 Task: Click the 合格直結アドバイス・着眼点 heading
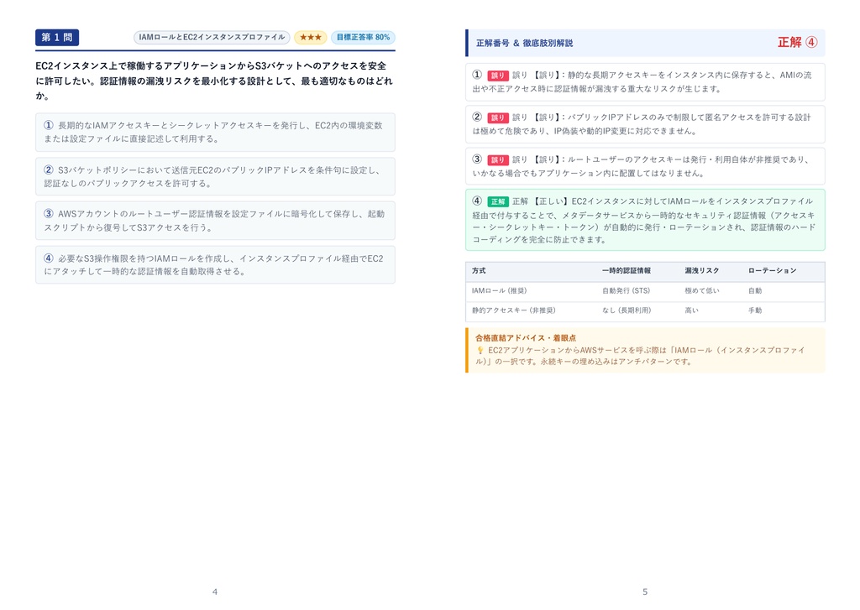click(x=526, y=338)
